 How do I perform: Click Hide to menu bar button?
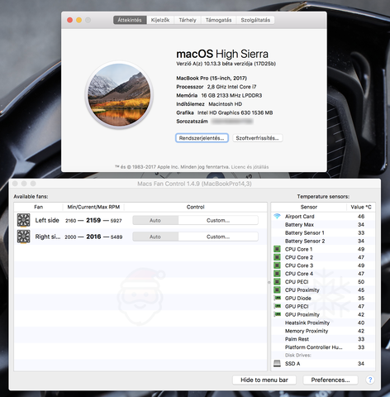click(264, 380)
